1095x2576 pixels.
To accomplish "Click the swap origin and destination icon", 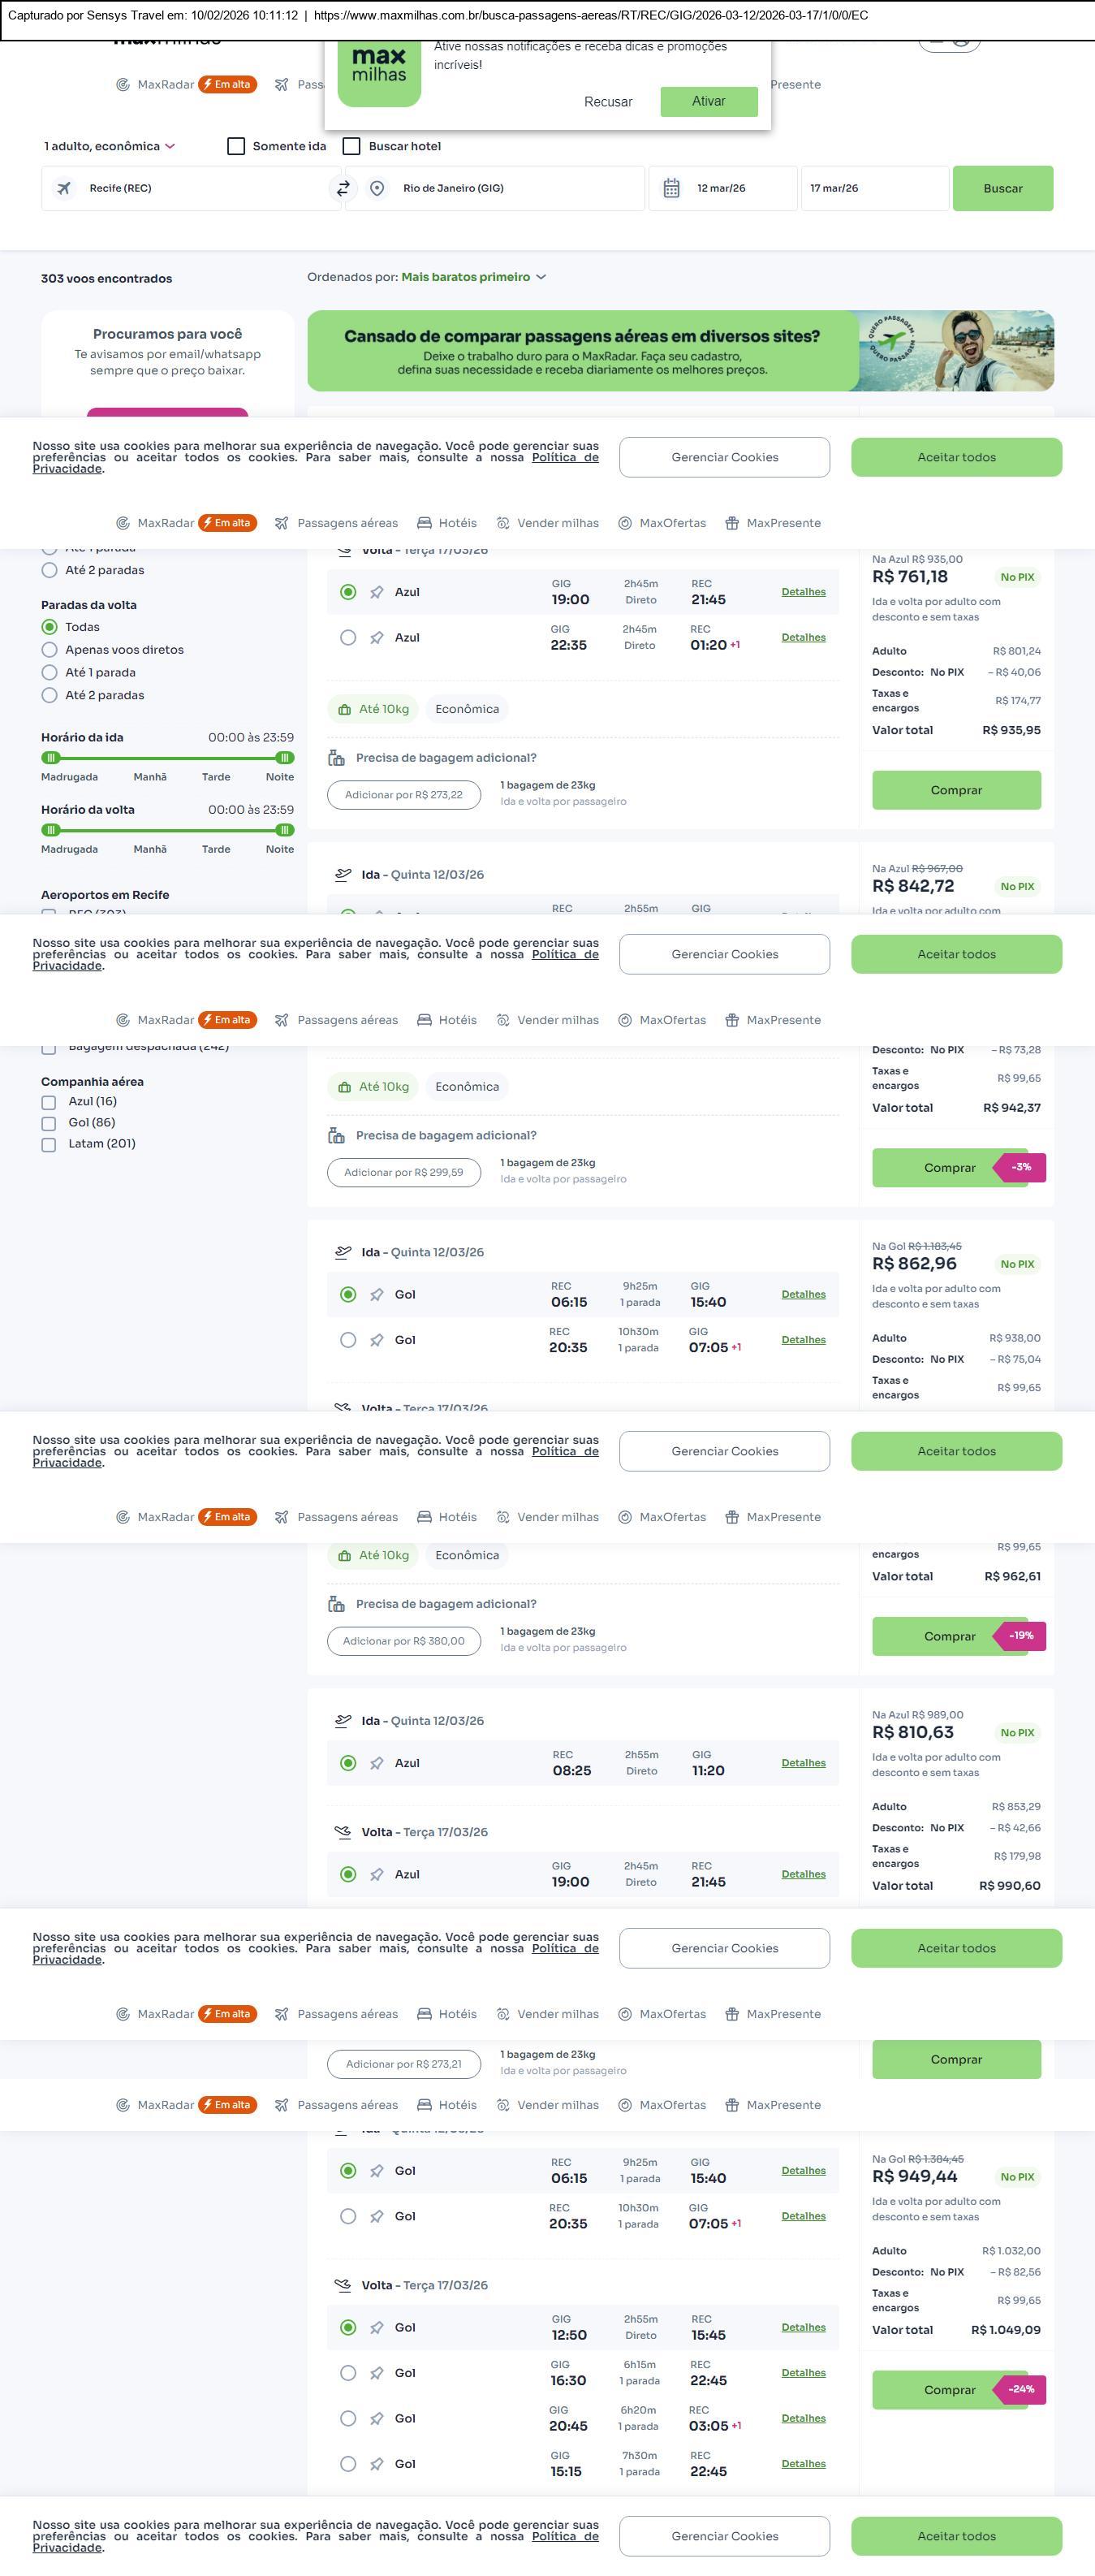I will click(343, 188).
